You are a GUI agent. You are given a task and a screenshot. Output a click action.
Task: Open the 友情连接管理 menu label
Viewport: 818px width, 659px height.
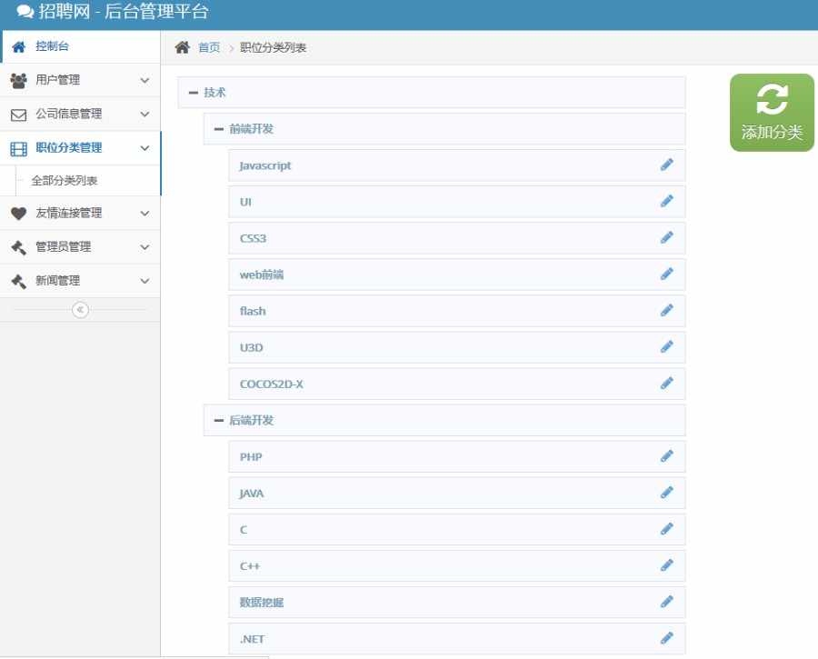[69, 213]
